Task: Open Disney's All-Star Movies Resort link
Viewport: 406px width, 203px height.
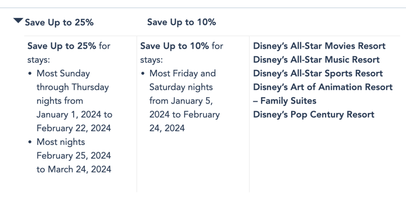Action: pyautogui.click(x=319, y=46)
